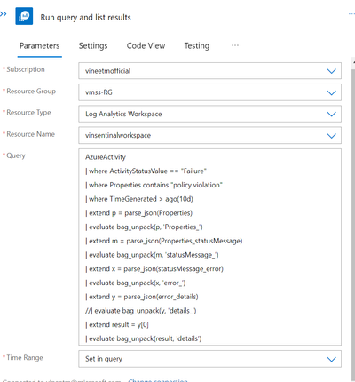Expand the Subscription dropdown
Viewport: 355px width, 382px height.
click(209, 71)
